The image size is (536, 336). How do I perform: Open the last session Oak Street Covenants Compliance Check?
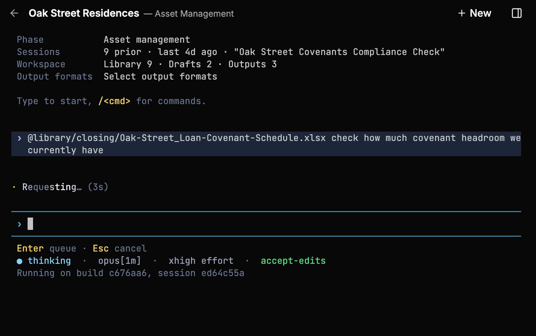(339, 52)
